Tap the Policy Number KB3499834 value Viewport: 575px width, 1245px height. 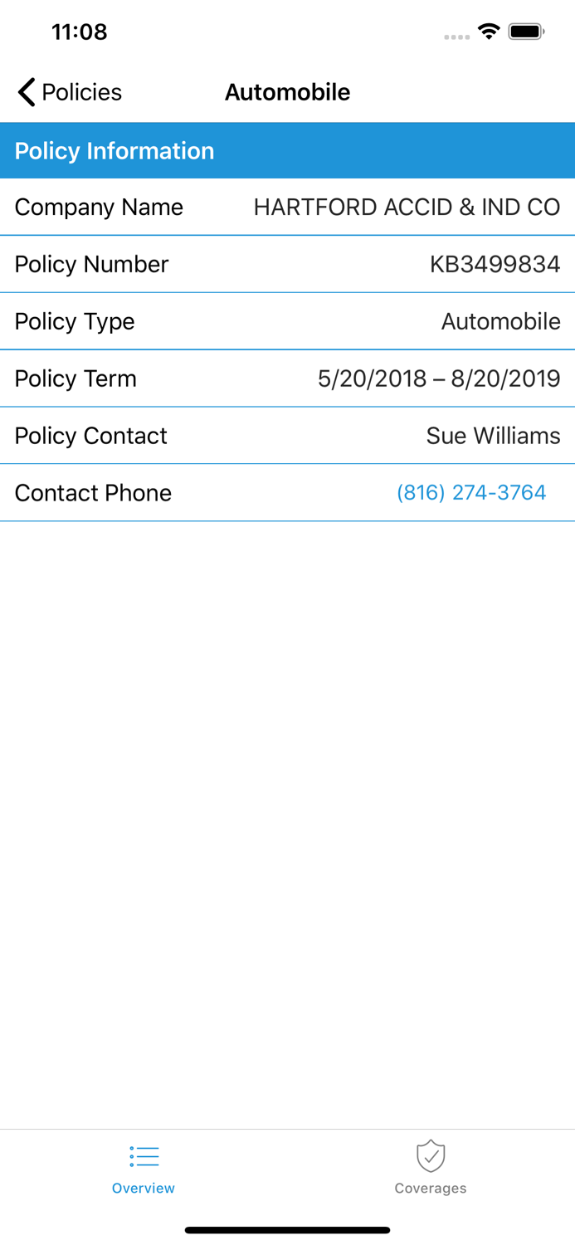(495, 264)
